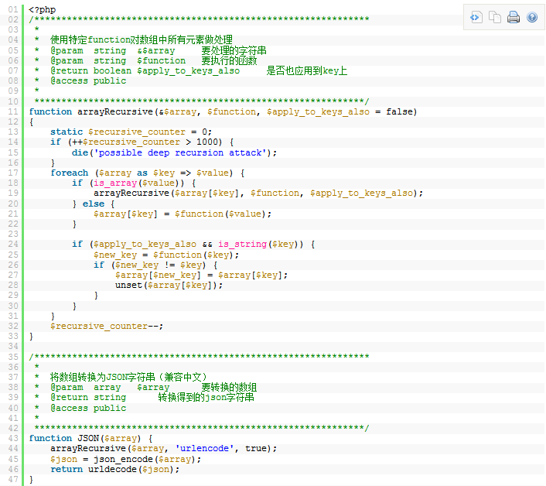Select comment '将数组转换为JSON字符串（兼容中文）'

point(129,378)
